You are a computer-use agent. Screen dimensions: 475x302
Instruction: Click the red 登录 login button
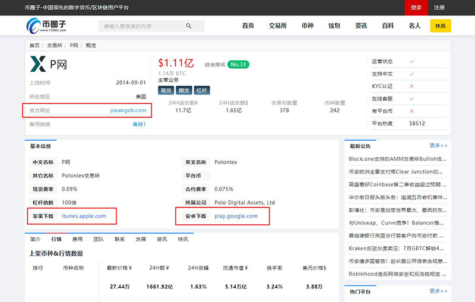tap(416, 8)
